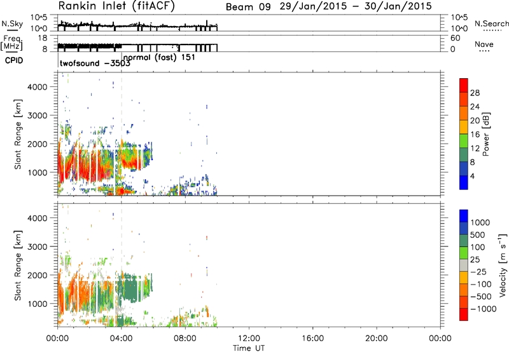Click the noise trace in the N.Sky panel
The width and height of the screenshot is (509, 352).
pos(137,25)
